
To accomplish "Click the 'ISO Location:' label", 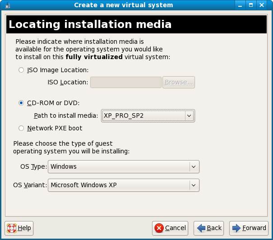I will [x=68, y=82].
